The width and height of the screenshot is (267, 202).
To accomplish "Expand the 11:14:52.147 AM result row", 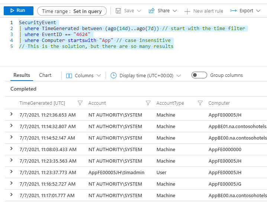I will 12,137.
